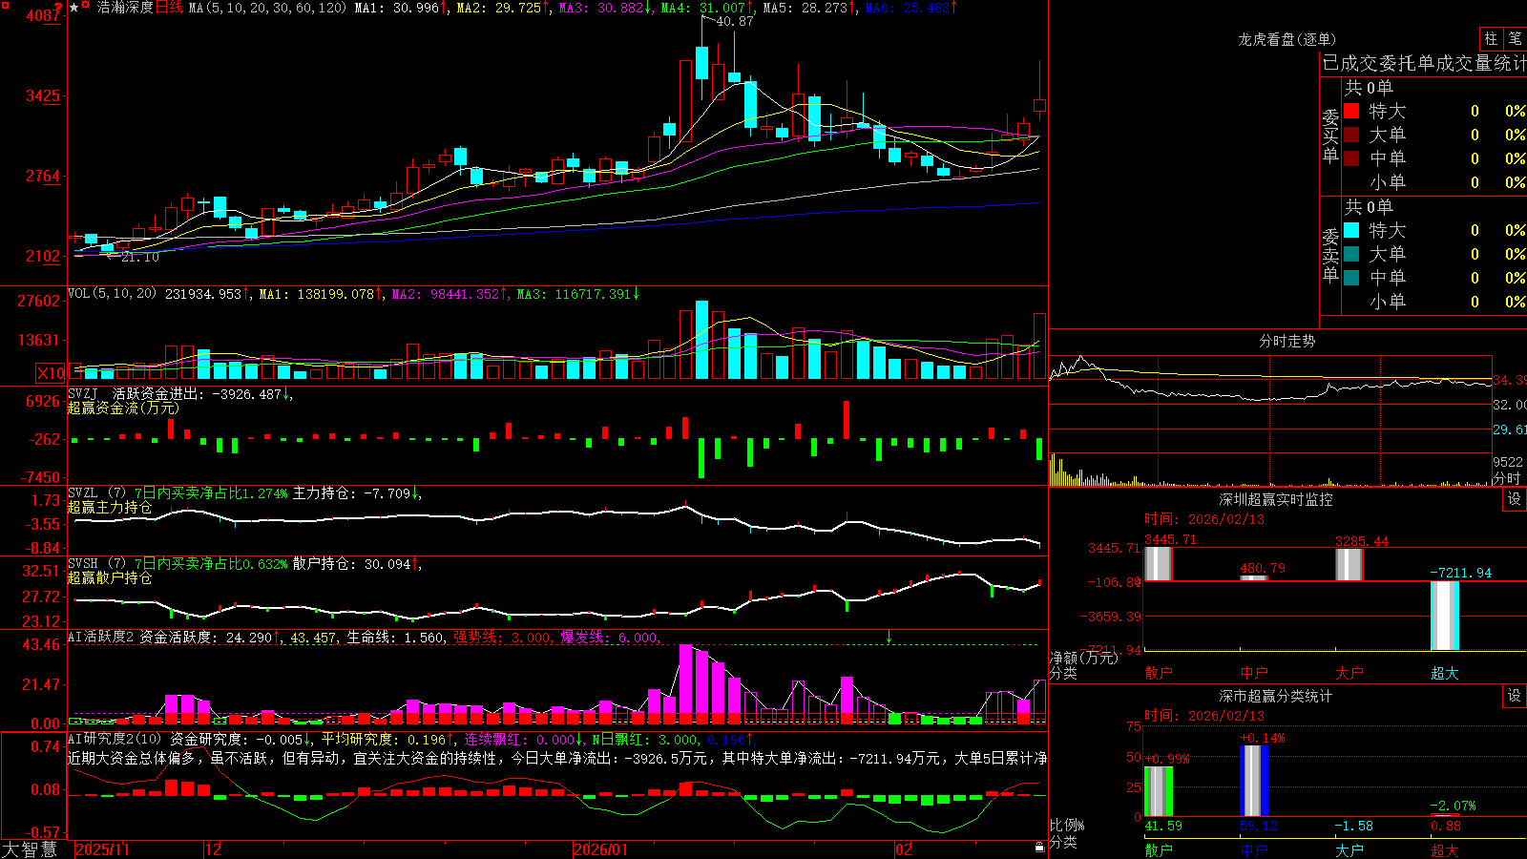Click the 2025/11 timeline marker

[102, 849]
